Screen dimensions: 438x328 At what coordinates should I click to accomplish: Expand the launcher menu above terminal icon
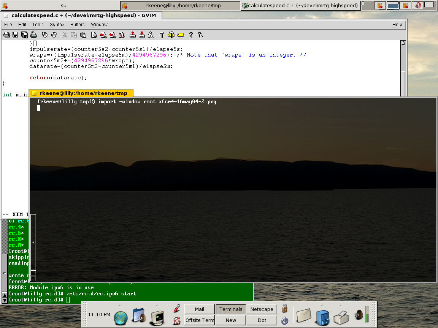click(x=157, y=305)
